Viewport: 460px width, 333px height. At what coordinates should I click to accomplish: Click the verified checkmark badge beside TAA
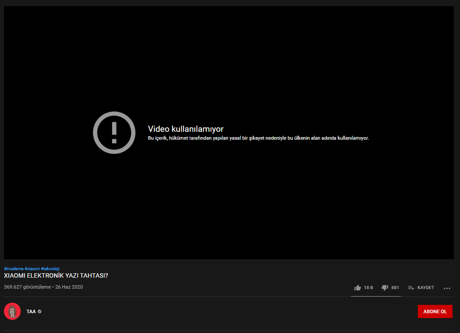click(40, 311)
